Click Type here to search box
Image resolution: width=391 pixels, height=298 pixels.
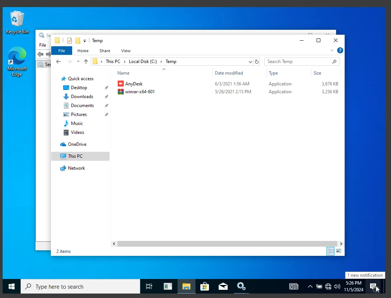point(80,286)
